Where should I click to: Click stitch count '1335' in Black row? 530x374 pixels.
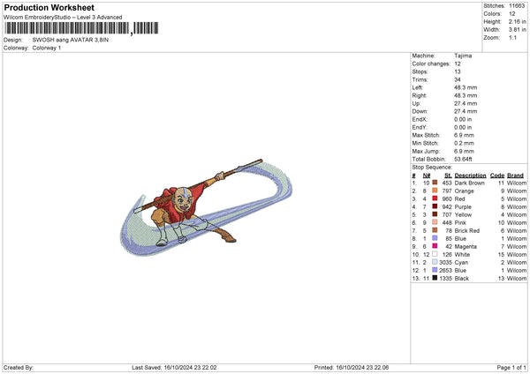[445, 279]
